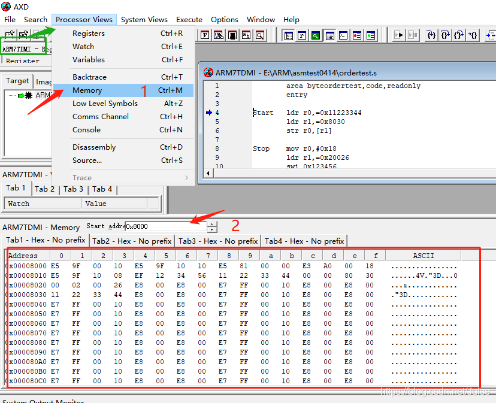Open the Window menu
Viewport: 496px width, 403px height.
261,20
